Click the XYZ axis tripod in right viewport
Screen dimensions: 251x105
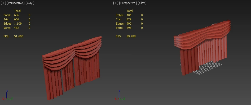(x=120, y=95)
